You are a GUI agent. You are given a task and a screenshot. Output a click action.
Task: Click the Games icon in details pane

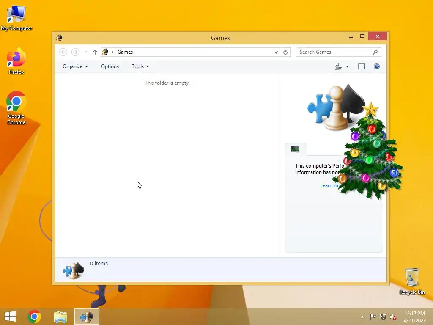(73, 270)
